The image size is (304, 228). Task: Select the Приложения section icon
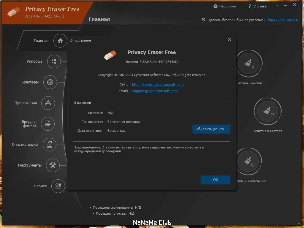click(x=48, y=103)
